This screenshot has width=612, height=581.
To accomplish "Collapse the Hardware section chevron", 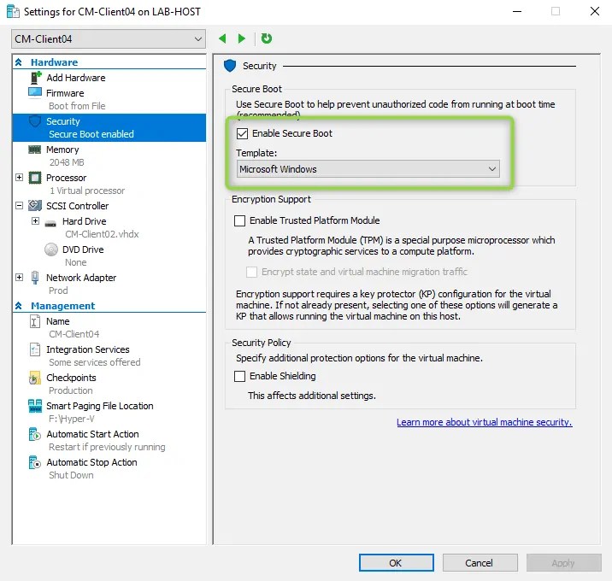I will tap(18, 62).
